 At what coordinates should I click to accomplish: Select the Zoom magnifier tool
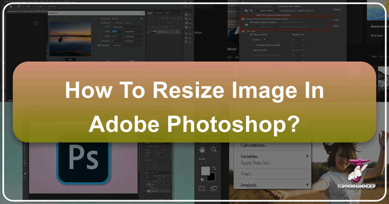tap(214, 149)
